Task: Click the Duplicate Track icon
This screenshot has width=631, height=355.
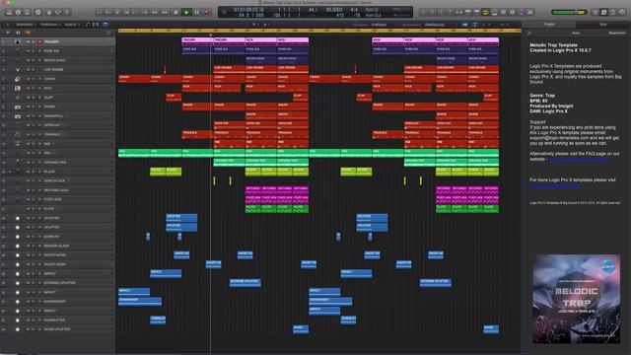Action: (x=18, y=33)
